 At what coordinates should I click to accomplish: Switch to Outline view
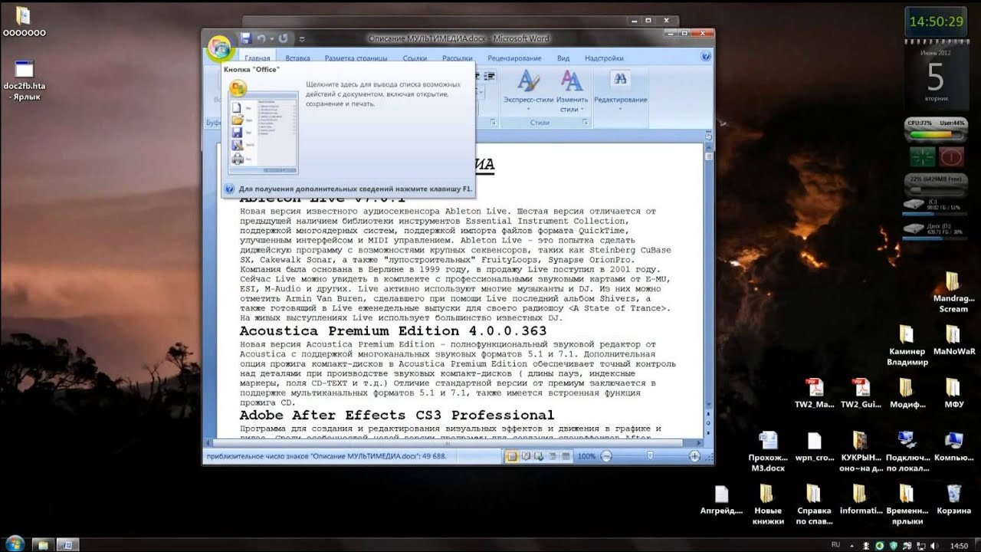552,456
